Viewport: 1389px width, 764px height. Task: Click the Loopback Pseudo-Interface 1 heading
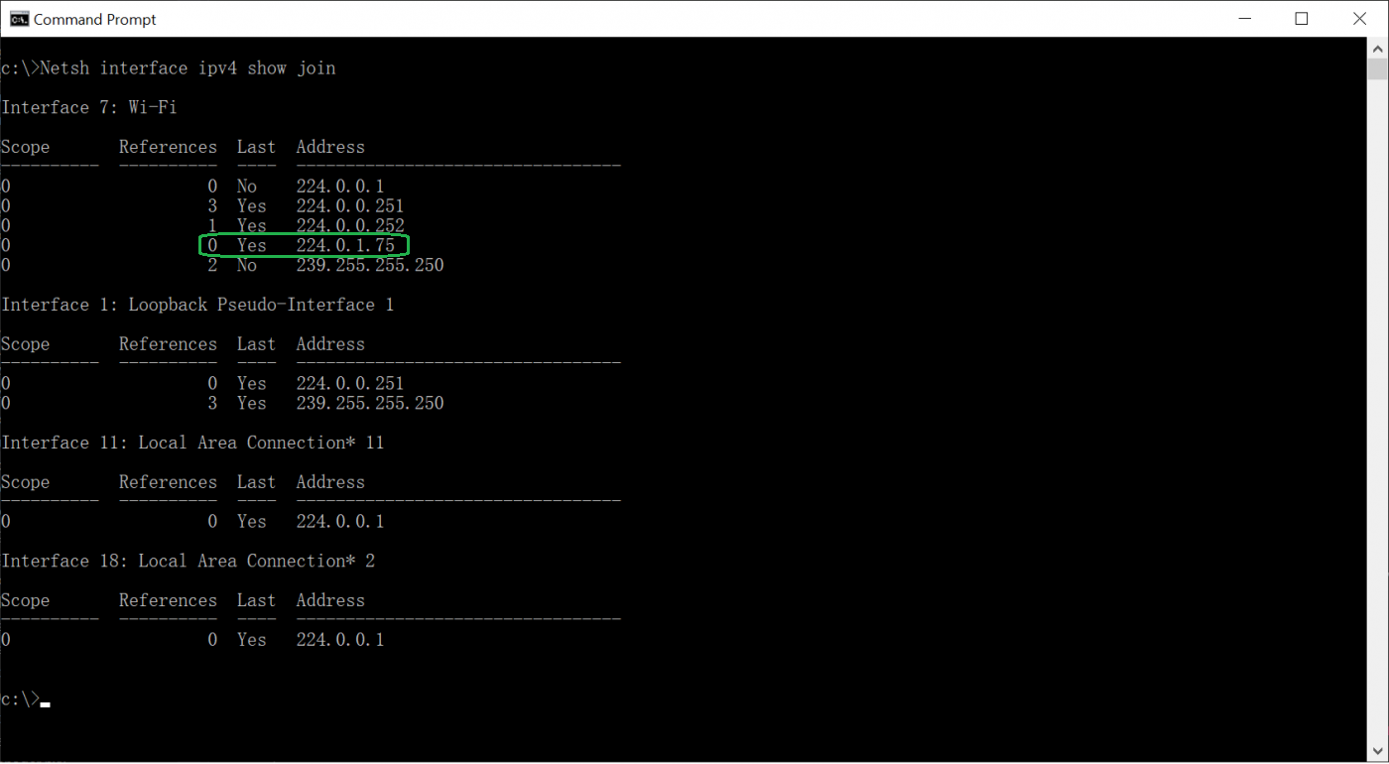pos(197,305)
